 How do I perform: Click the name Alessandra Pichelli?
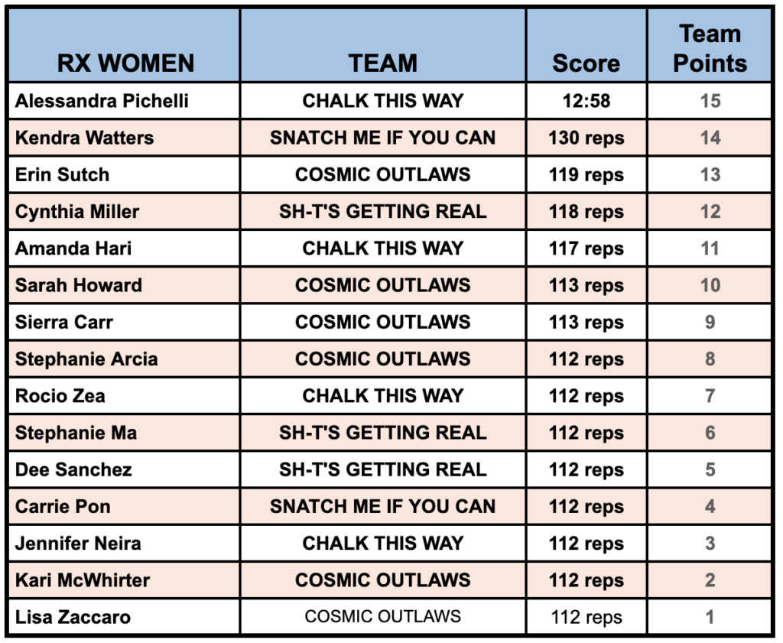102,101
